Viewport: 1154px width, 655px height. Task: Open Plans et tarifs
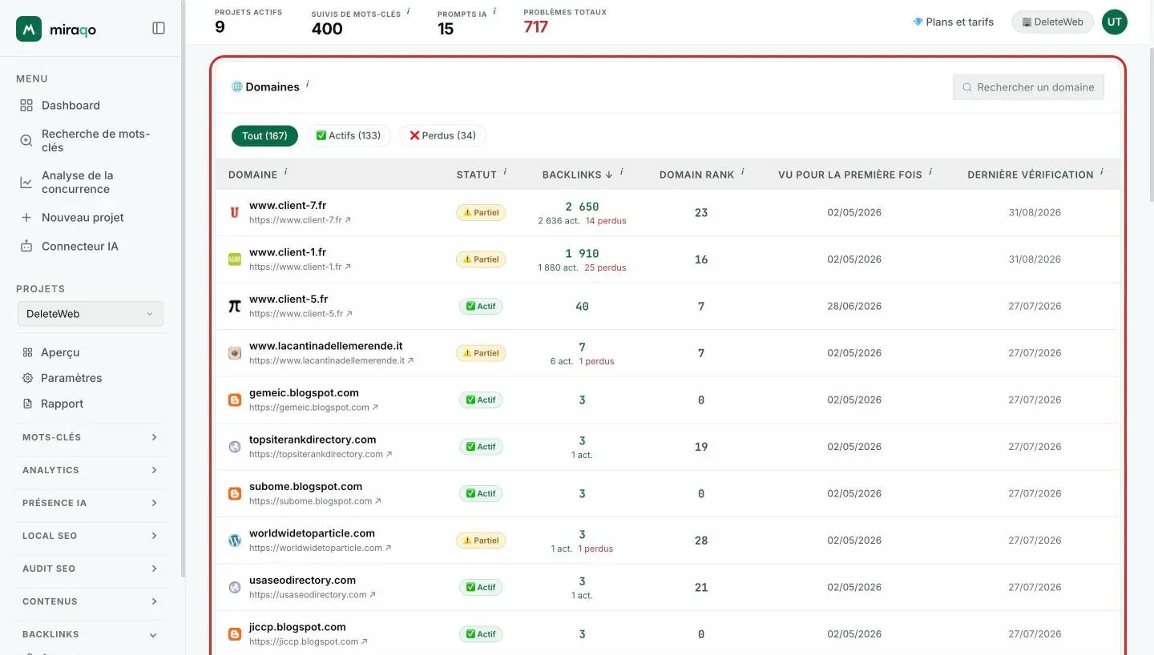(x=953, y=22)
